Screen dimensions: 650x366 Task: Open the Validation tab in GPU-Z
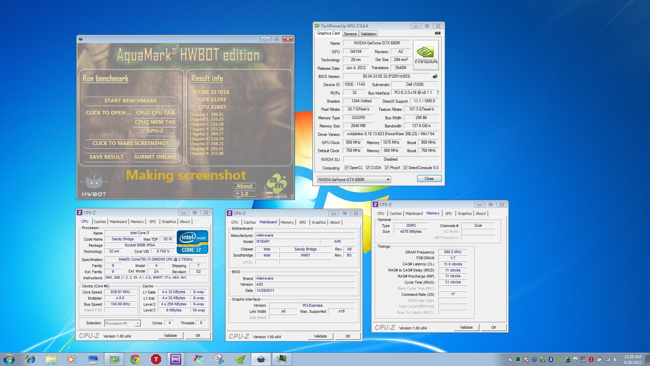click(368, 34)
